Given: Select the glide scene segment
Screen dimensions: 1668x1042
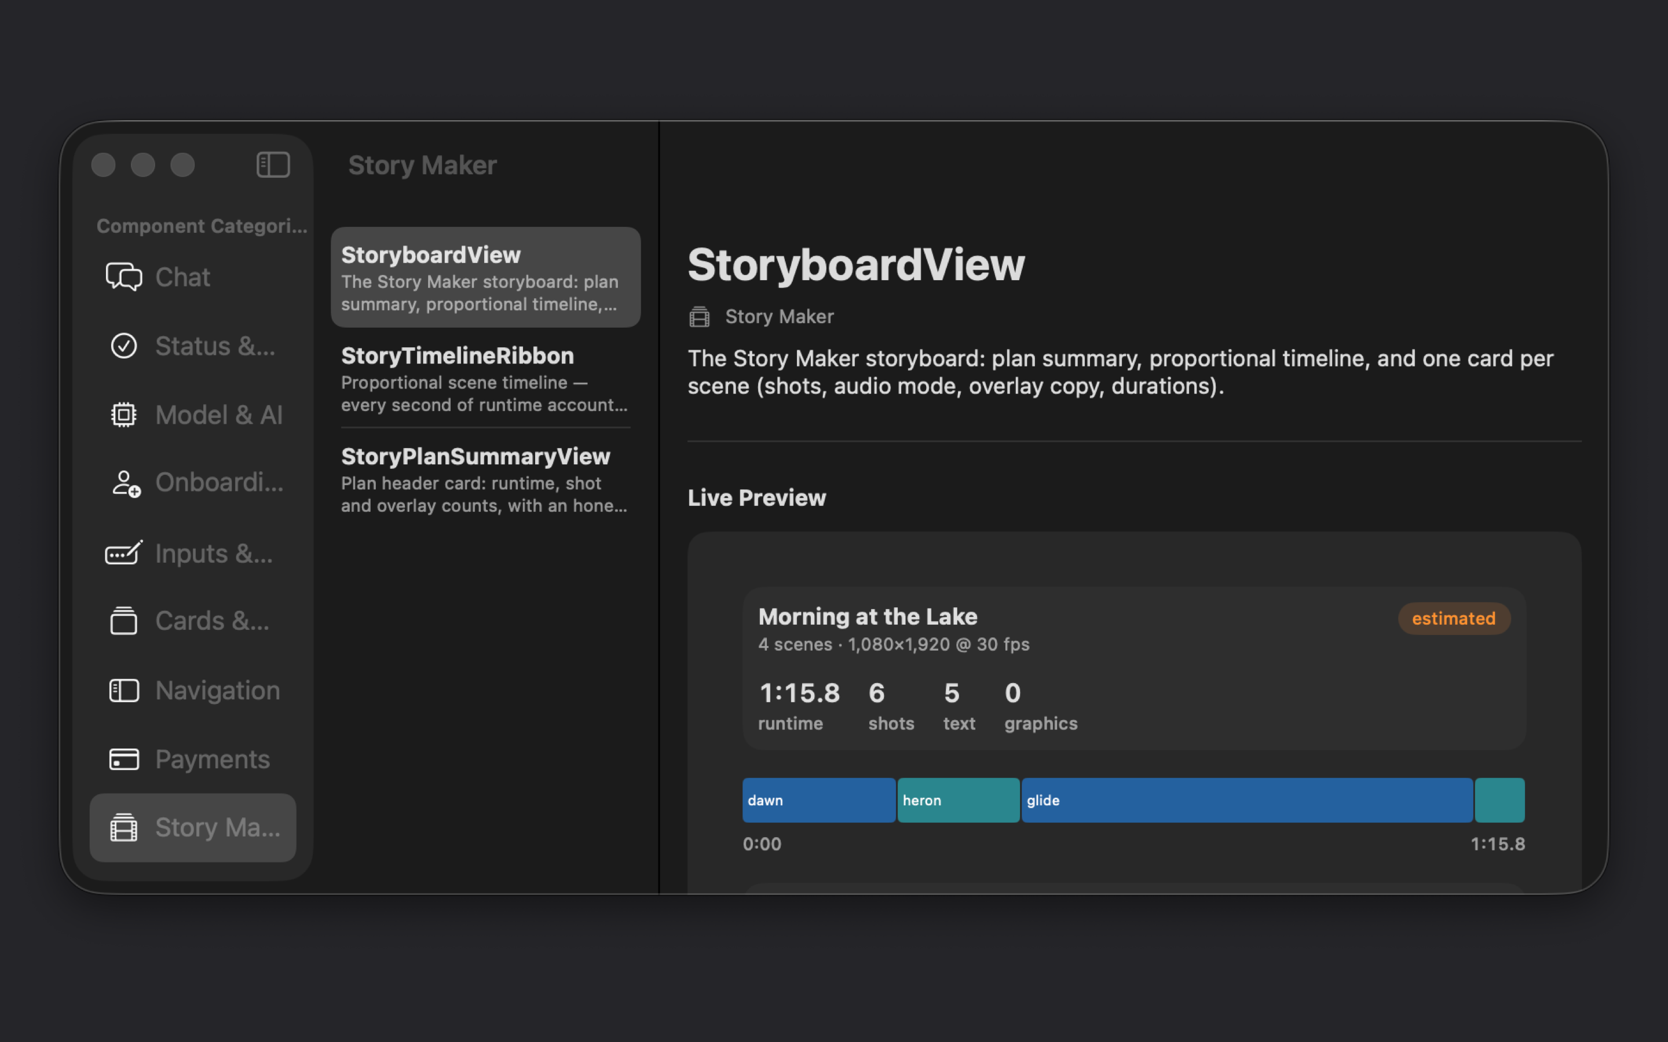Looking at the screenshot, I should coord(1247,800).
